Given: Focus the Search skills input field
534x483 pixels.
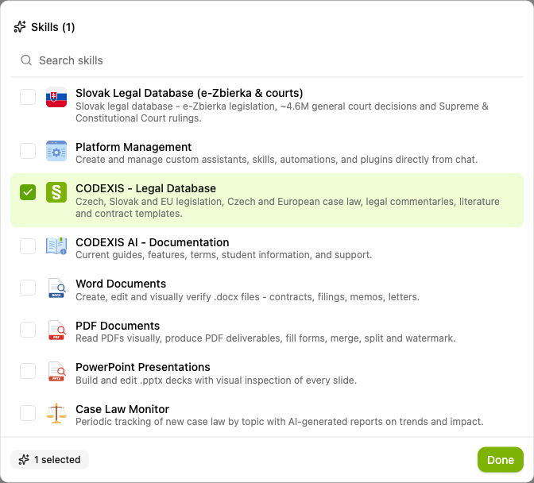Looking at the screenshot, I should point(267,60).
